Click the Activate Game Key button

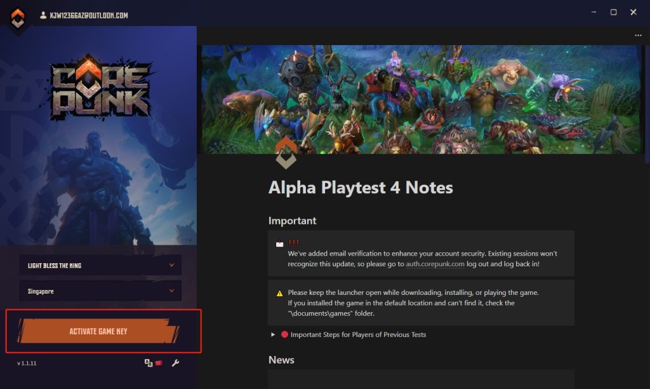[98, 331]
